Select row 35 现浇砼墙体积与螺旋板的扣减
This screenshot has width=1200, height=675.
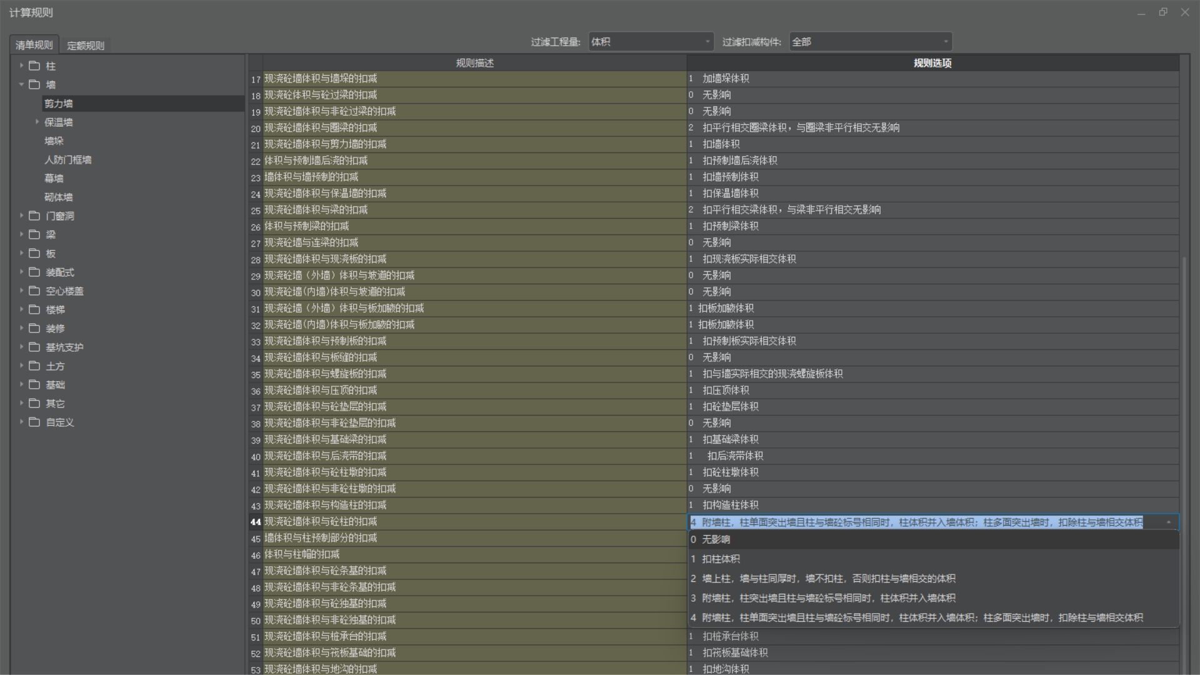click(474, 374)
